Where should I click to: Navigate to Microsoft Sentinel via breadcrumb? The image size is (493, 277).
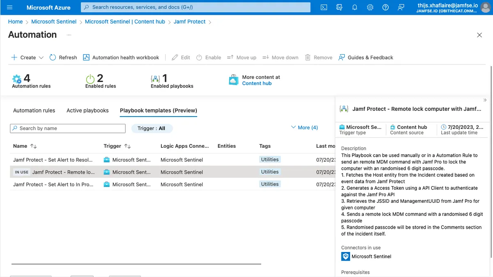click(x=53, y=21)
